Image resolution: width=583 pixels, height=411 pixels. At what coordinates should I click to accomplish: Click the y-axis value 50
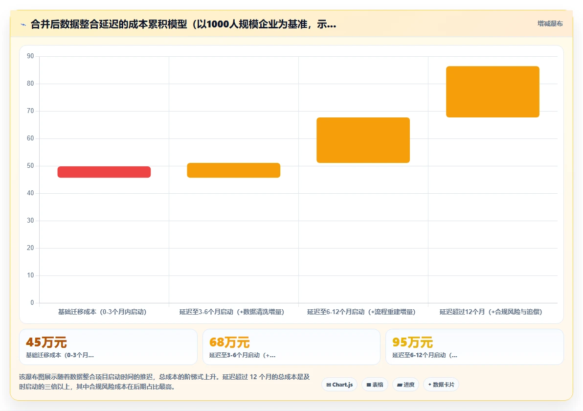(30, 166)
